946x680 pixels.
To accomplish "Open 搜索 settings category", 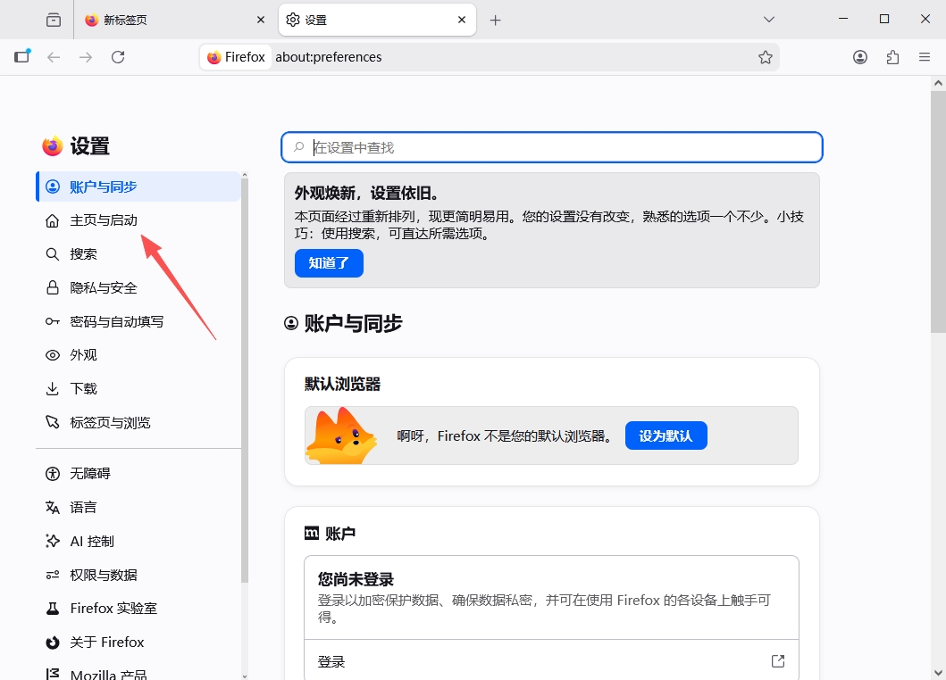I will pyautogui.click(x=138, y=254).
